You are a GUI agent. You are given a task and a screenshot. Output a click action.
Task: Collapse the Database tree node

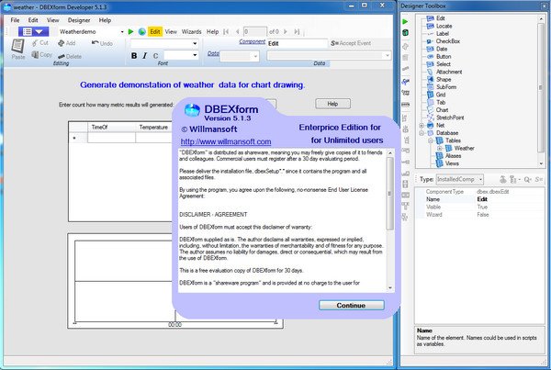[x=422, y=133]
